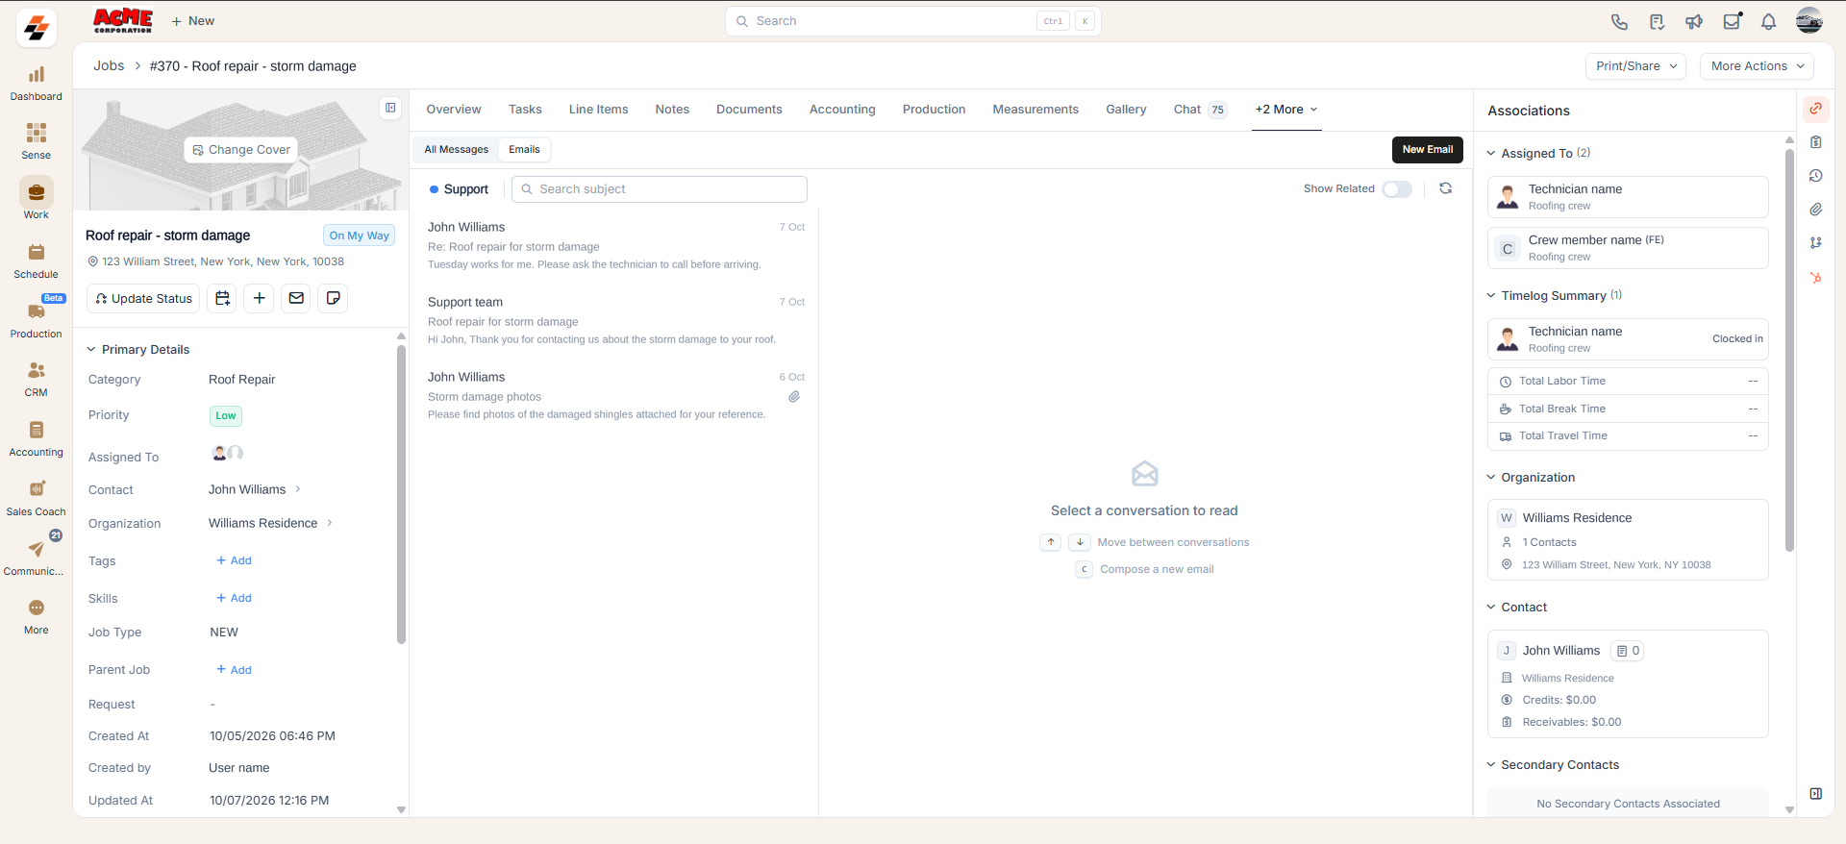The width and height of the screenshot is (1846, 844).
Task: Open the attachments paperclip in right rail
Action: [1815, 210]
